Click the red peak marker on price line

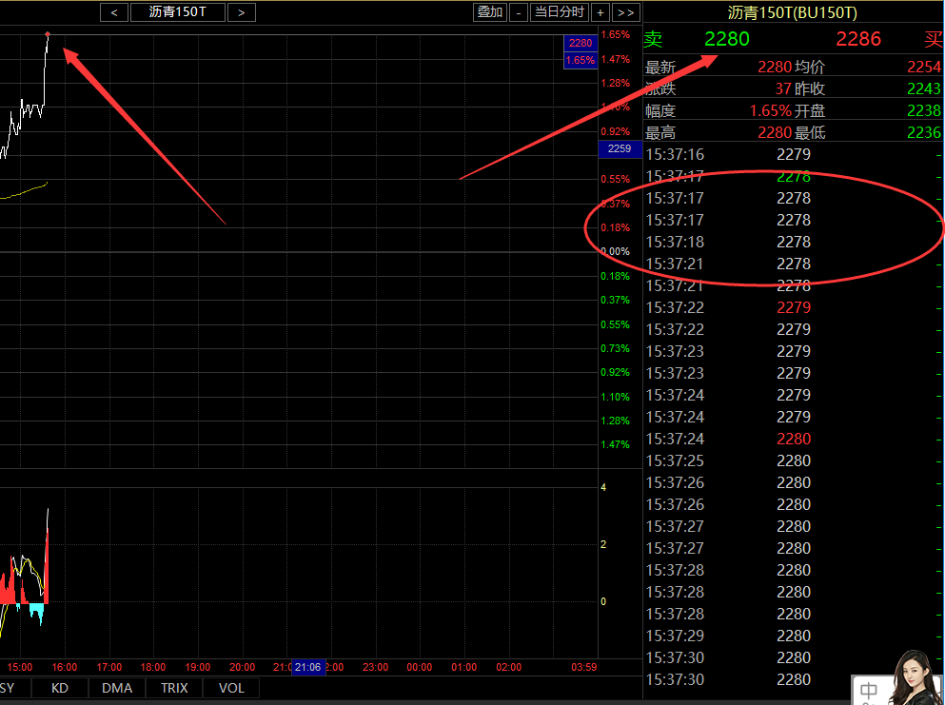[48, 35]
